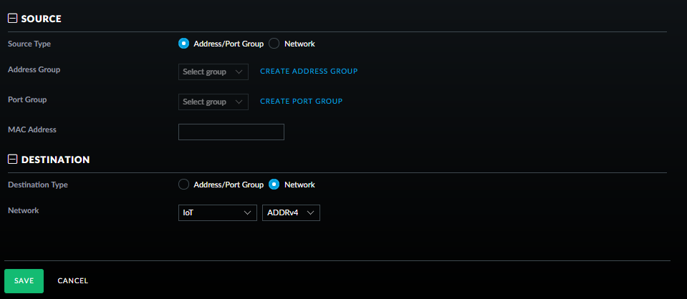Focus the MAC Address input field
Viewport: 687px width, 299px height.
point(231,132)
